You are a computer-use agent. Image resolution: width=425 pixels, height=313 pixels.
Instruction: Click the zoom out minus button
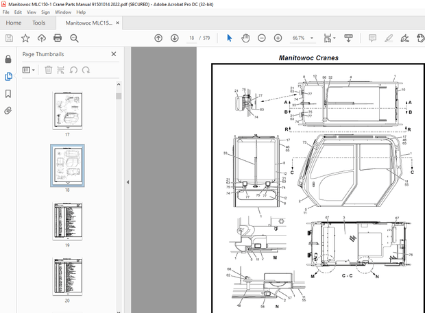pyautogui.click(x=261, y=38)
